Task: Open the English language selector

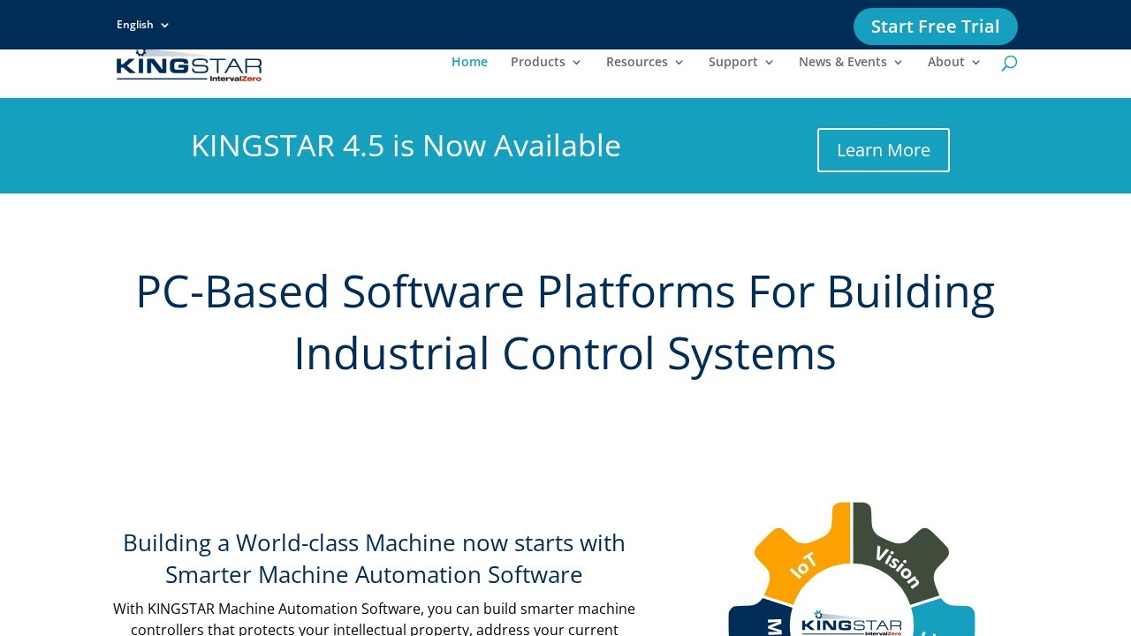Action: click(x=142, y=25)
